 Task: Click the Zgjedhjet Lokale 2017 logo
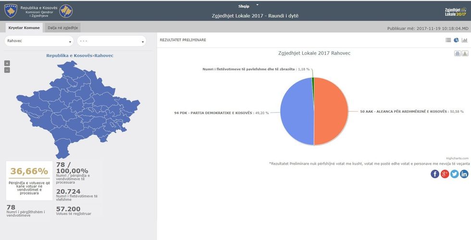click(x=455, y=11)
